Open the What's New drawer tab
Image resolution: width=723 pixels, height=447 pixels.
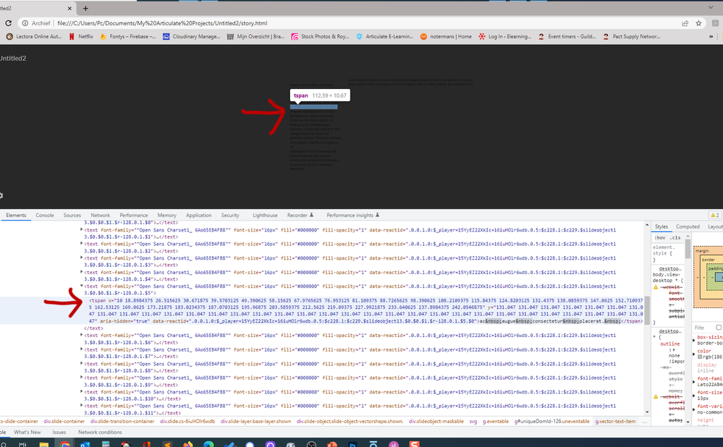[x=28, y=433]
